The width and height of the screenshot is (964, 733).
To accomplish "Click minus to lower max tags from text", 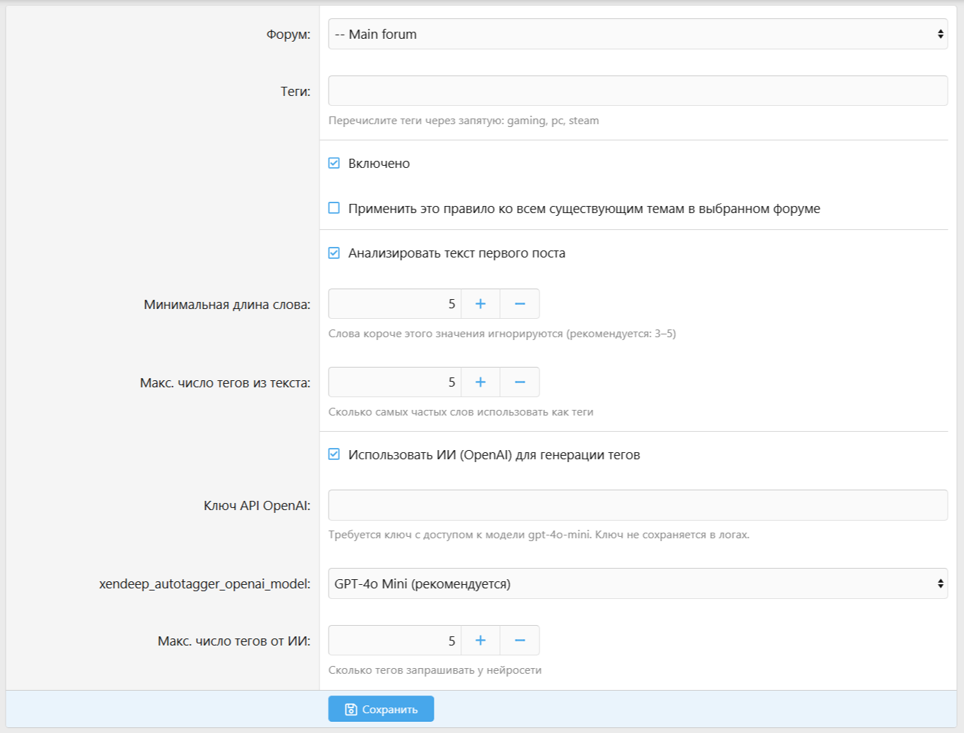I will click(520, 382).
